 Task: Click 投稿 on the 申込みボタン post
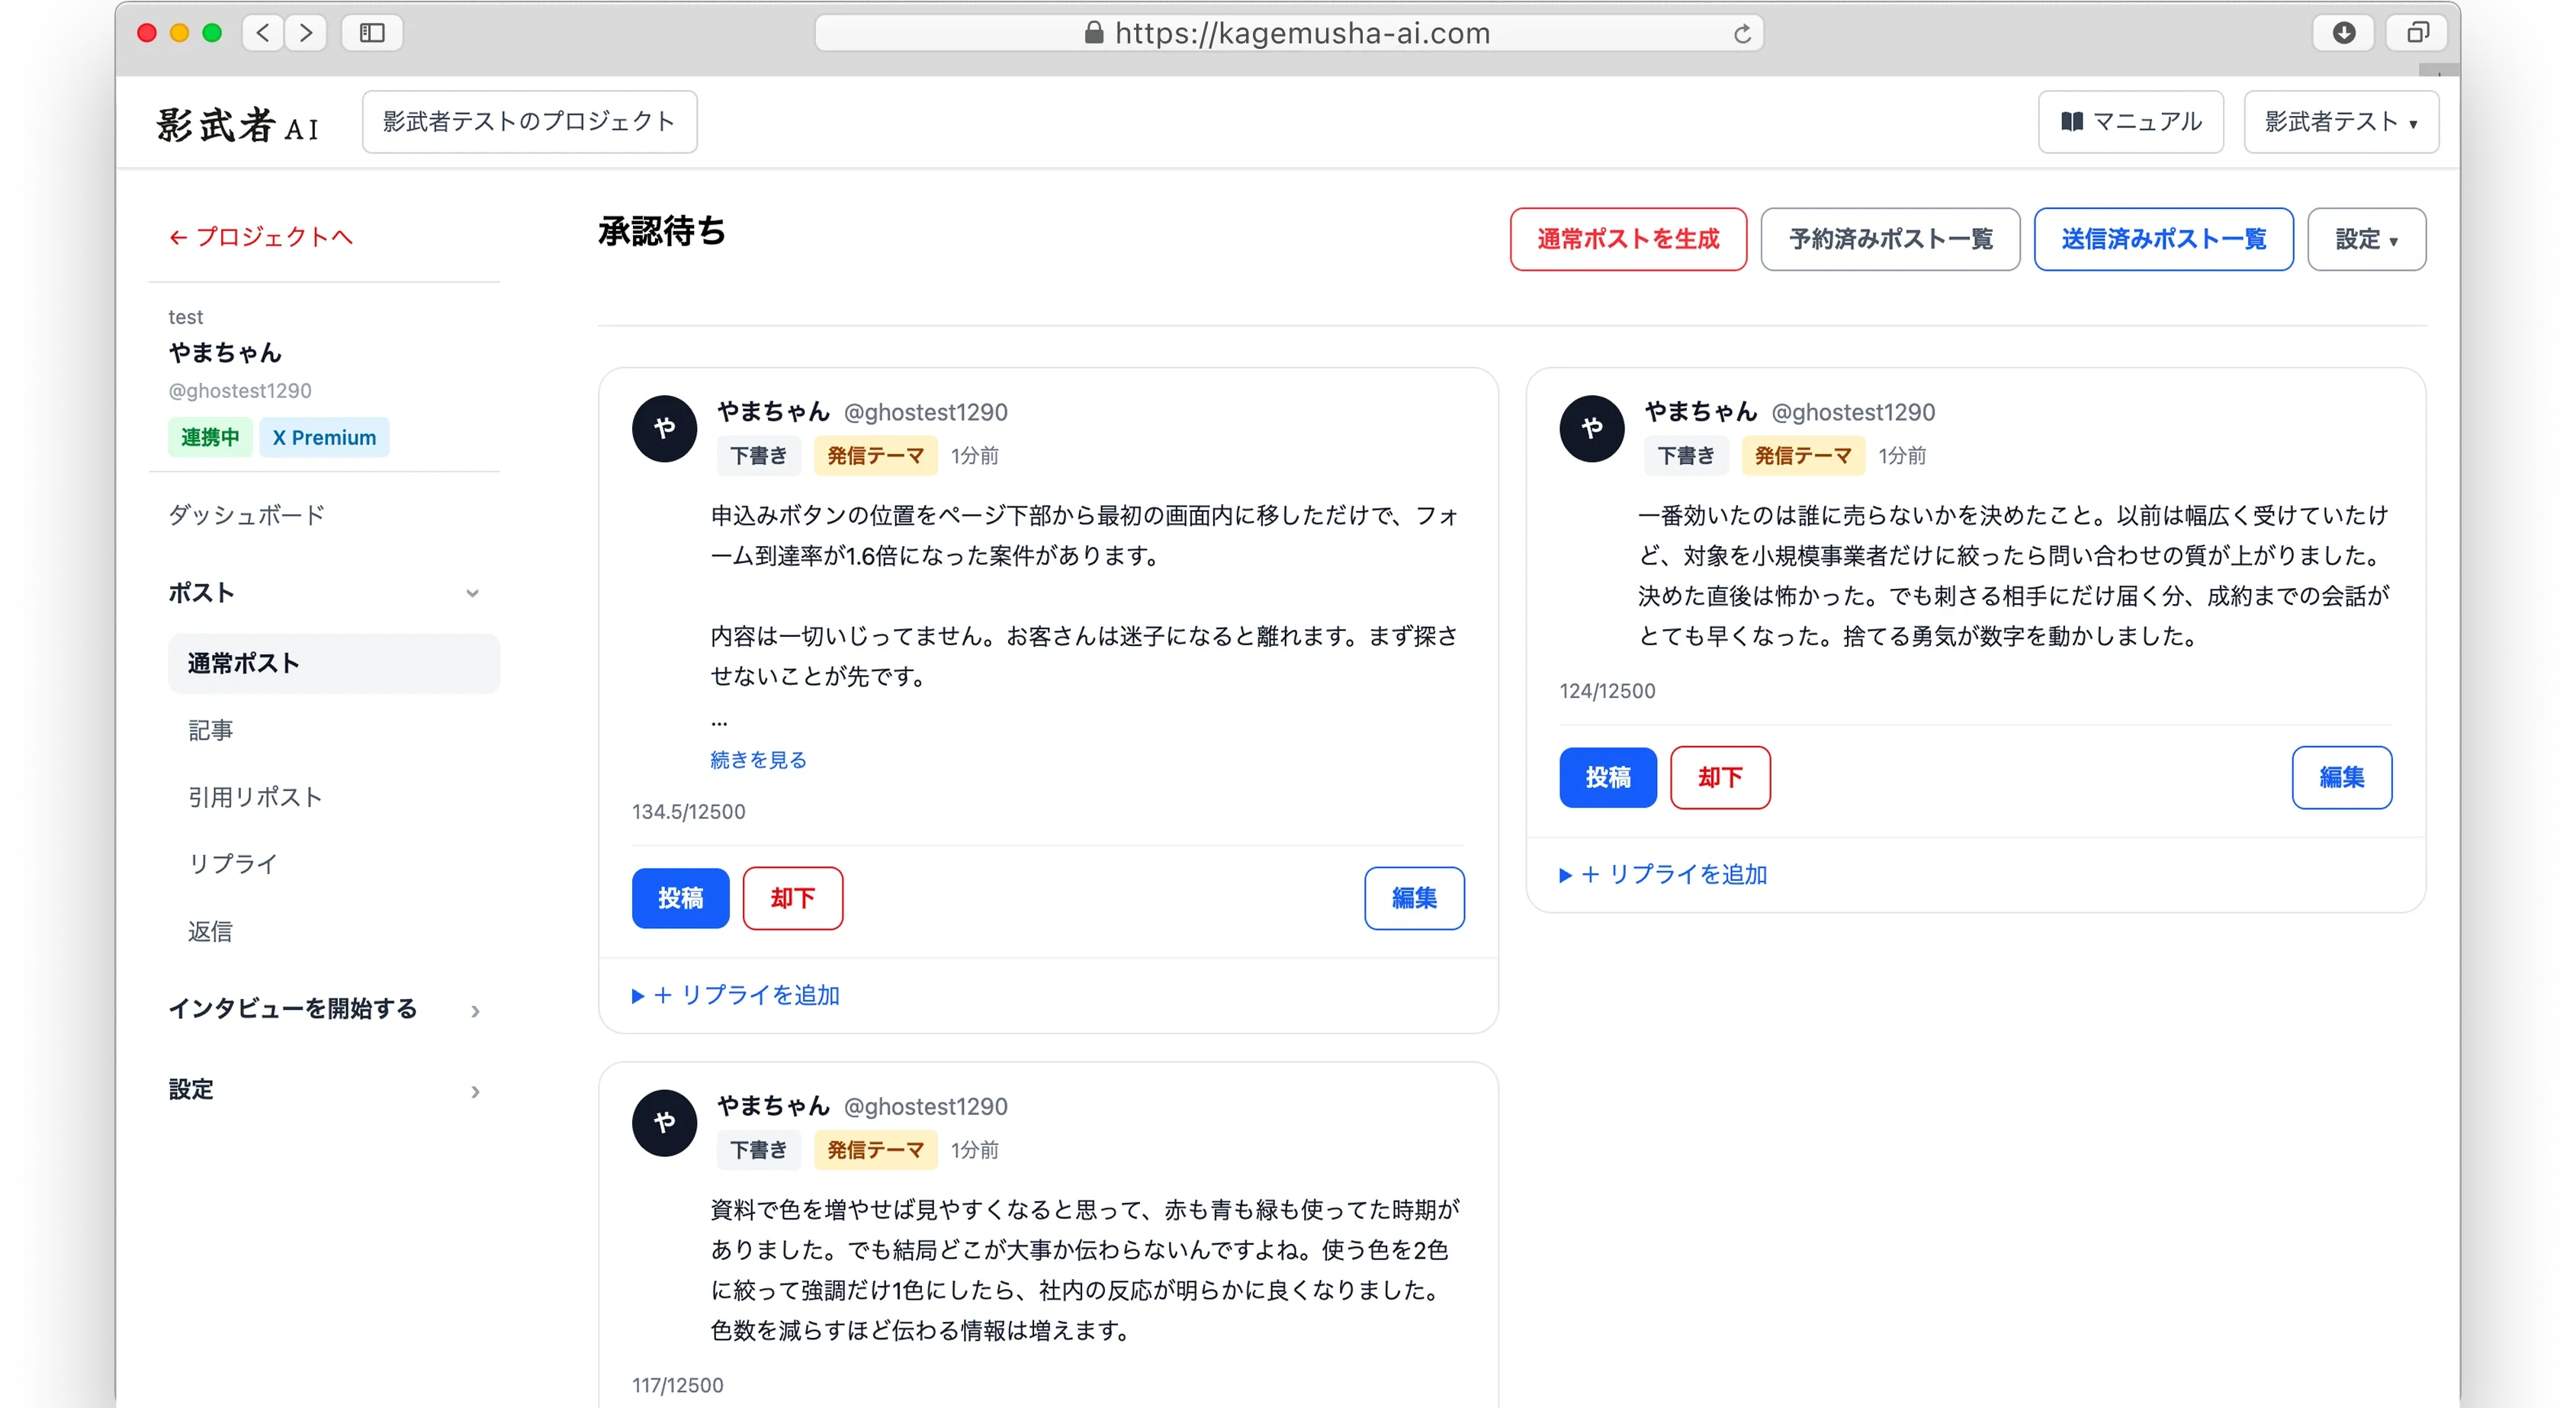tap(680, 898)
